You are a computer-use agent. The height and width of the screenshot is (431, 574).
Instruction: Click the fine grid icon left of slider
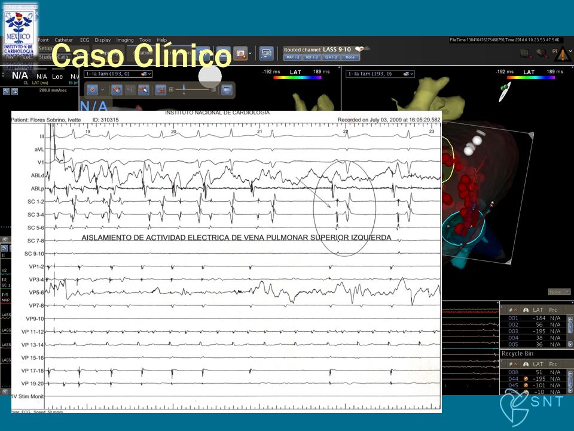(171, 89)
